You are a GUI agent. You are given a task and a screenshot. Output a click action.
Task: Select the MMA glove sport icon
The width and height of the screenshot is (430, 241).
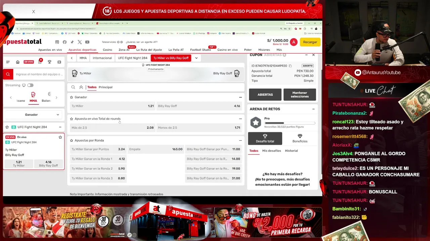33,94
